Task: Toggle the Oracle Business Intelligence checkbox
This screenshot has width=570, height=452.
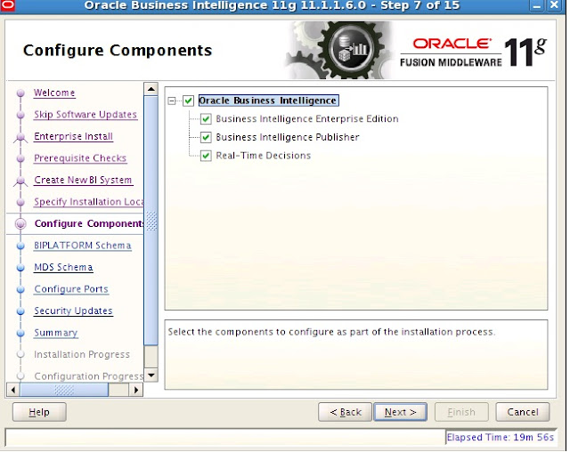Action: 188,101
